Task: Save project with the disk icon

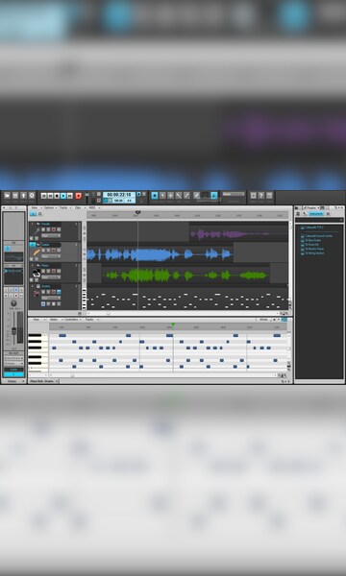Action: click(x=15, y=196)
